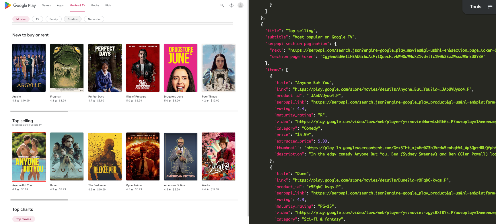The image size is (496, 224).
Task: Select the TV filter chip
Action: 37,19
